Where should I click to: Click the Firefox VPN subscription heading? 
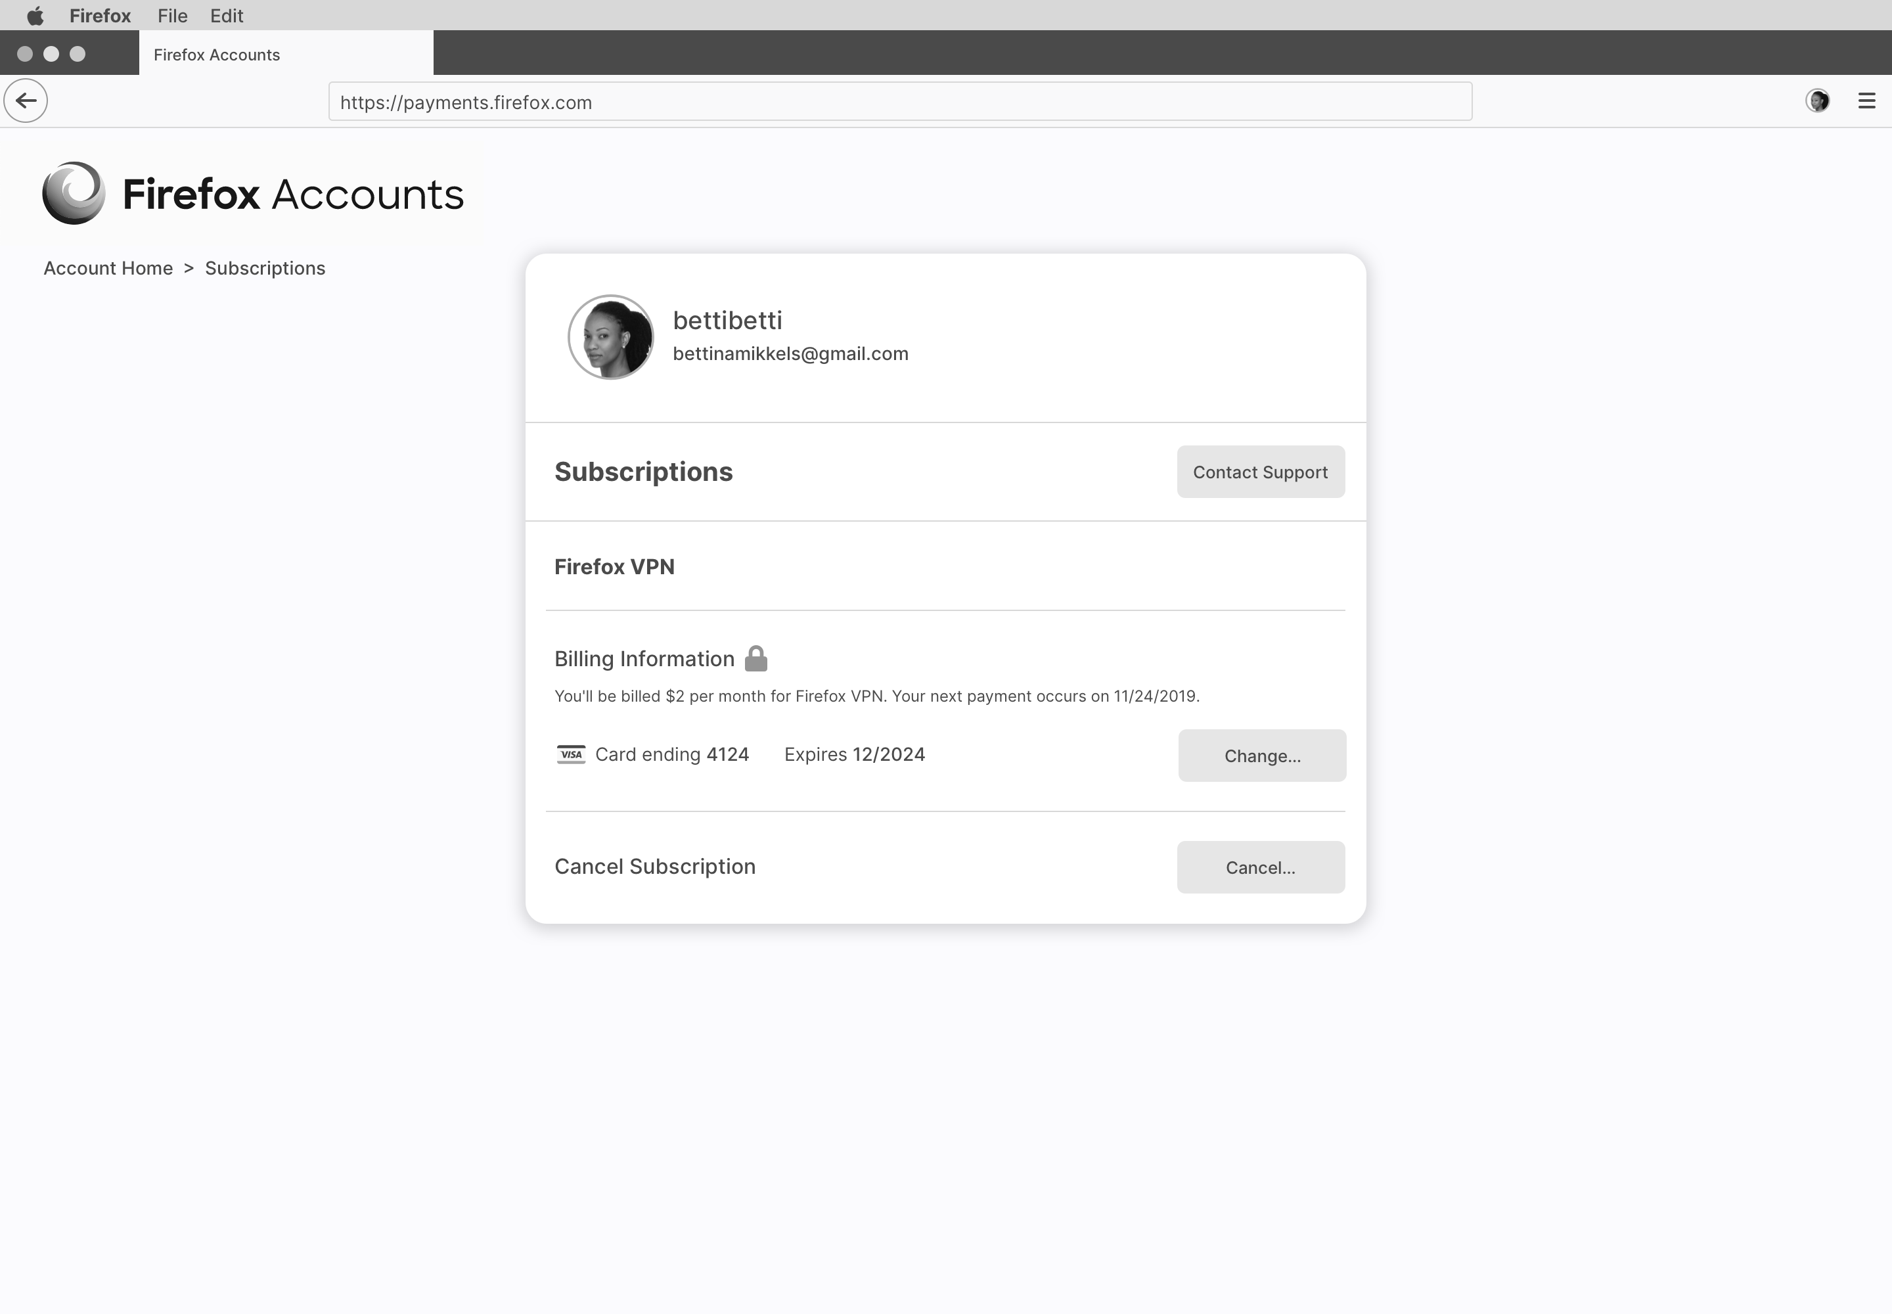614,566
